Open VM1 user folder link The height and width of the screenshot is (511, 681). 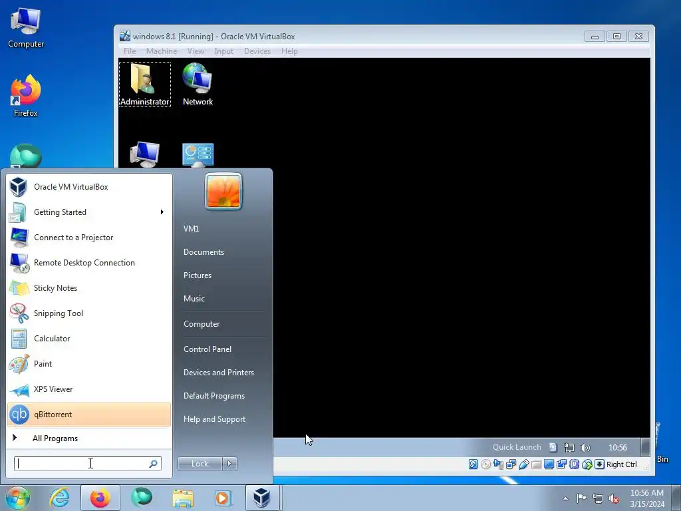(x=191, y=229)
